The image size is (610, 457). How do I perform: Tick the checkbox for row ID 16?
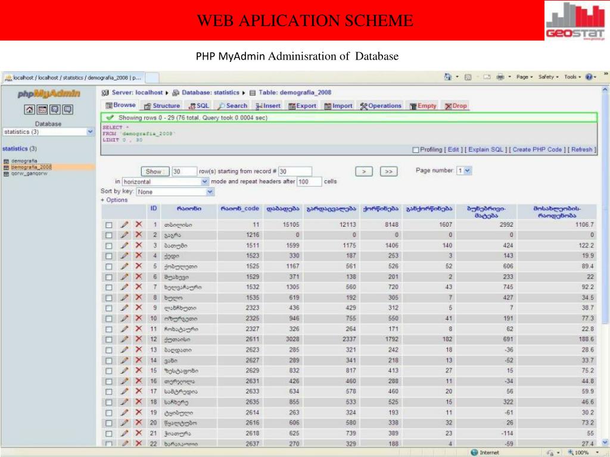[x=109, y=381]
